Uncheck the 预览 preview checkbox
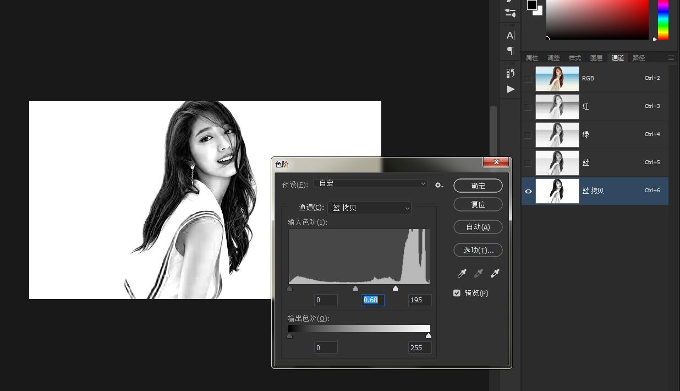 (457, 293)
